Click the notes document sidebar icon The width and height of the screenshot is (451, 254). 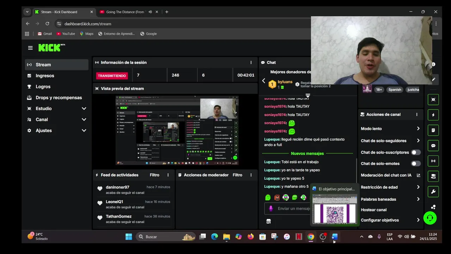433,130
